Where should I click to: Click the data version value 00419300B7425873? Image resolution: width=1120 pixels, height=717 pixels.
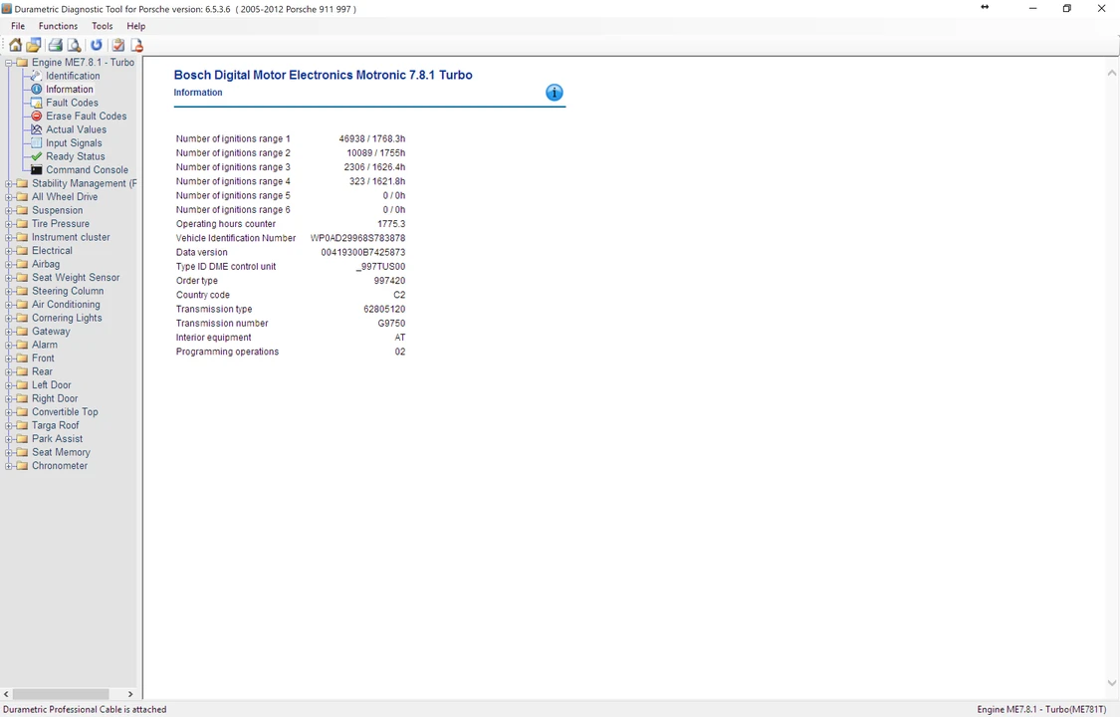(x=362, y=252)
